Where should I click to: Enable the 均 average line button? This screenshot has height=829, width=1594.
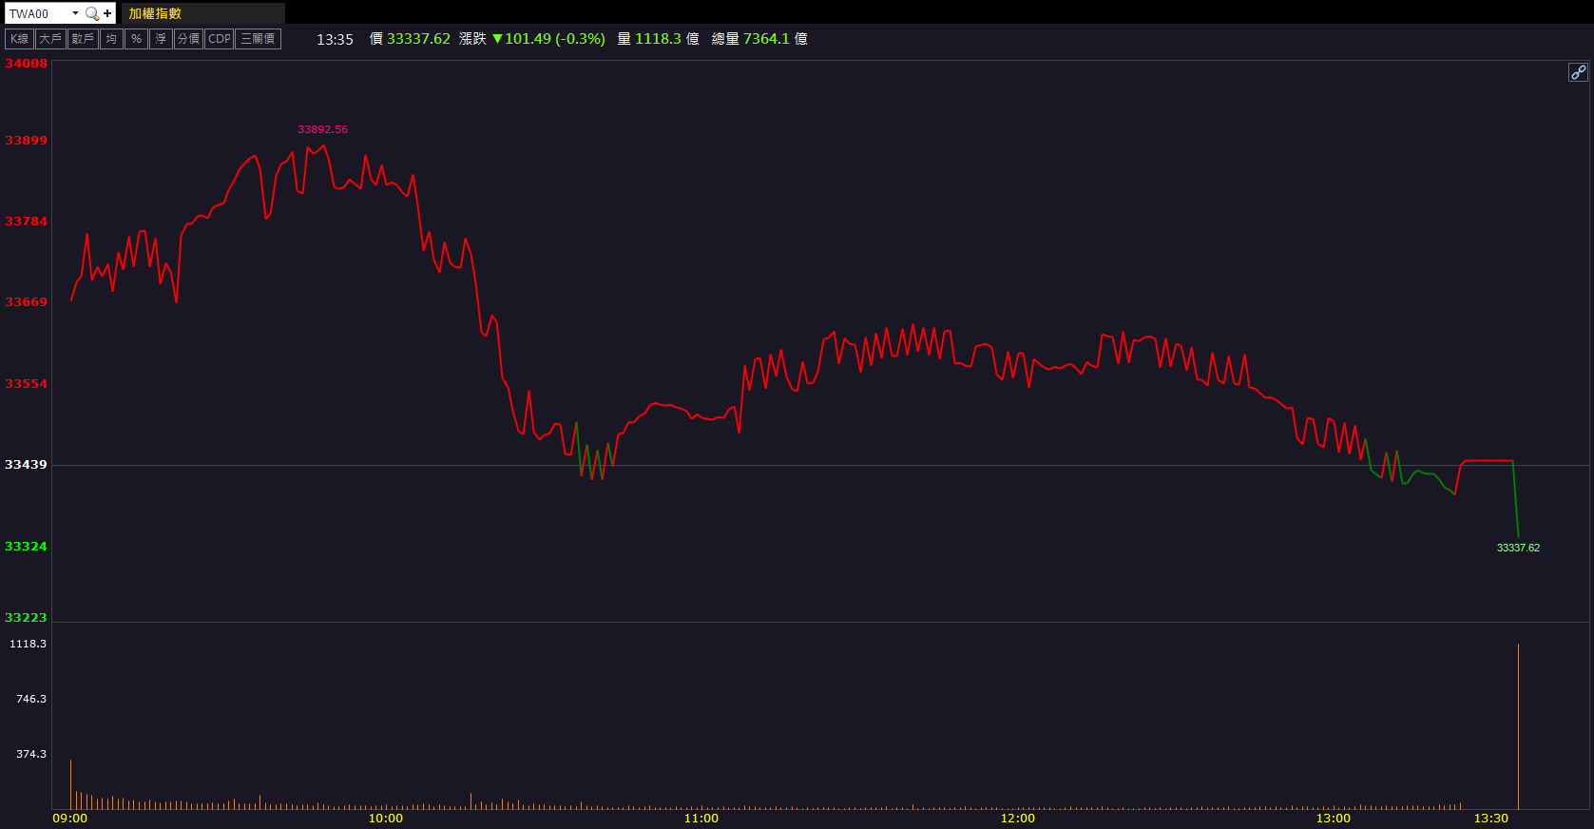111,39
